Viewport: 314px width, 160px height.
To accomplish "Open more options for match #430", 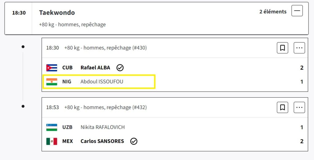I will pos(299,48).
